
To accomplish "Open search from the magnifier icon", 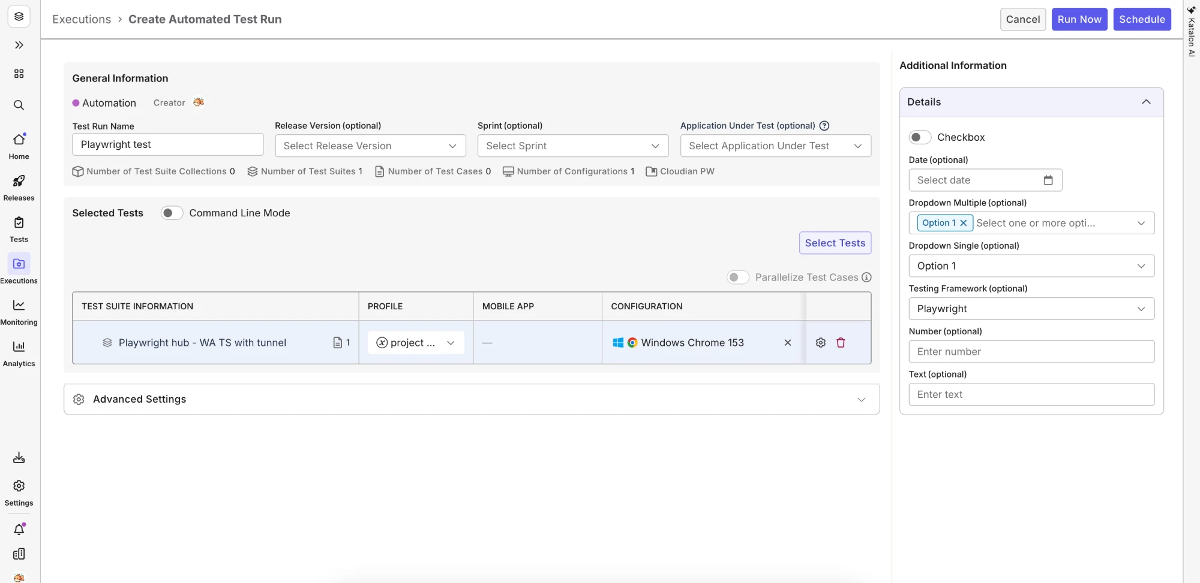I will click(19, 105).
